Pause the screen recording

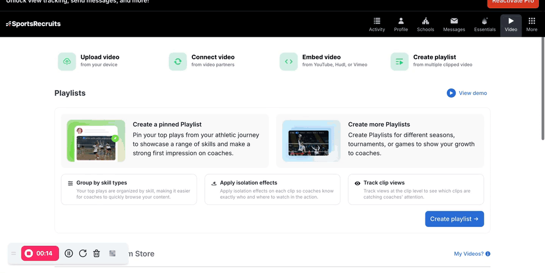point(69,253)
